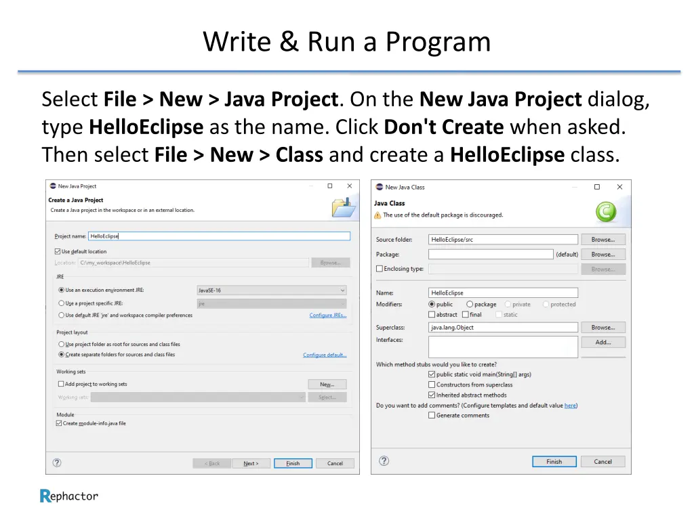Maximize the New Java Project dialog

pyautogui.click(x=330, y=186)
